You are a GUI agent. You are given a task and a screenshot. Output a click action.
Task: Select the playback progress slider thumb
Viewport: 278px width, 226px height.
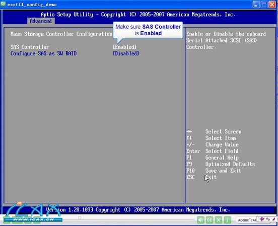tap(80, 218)
